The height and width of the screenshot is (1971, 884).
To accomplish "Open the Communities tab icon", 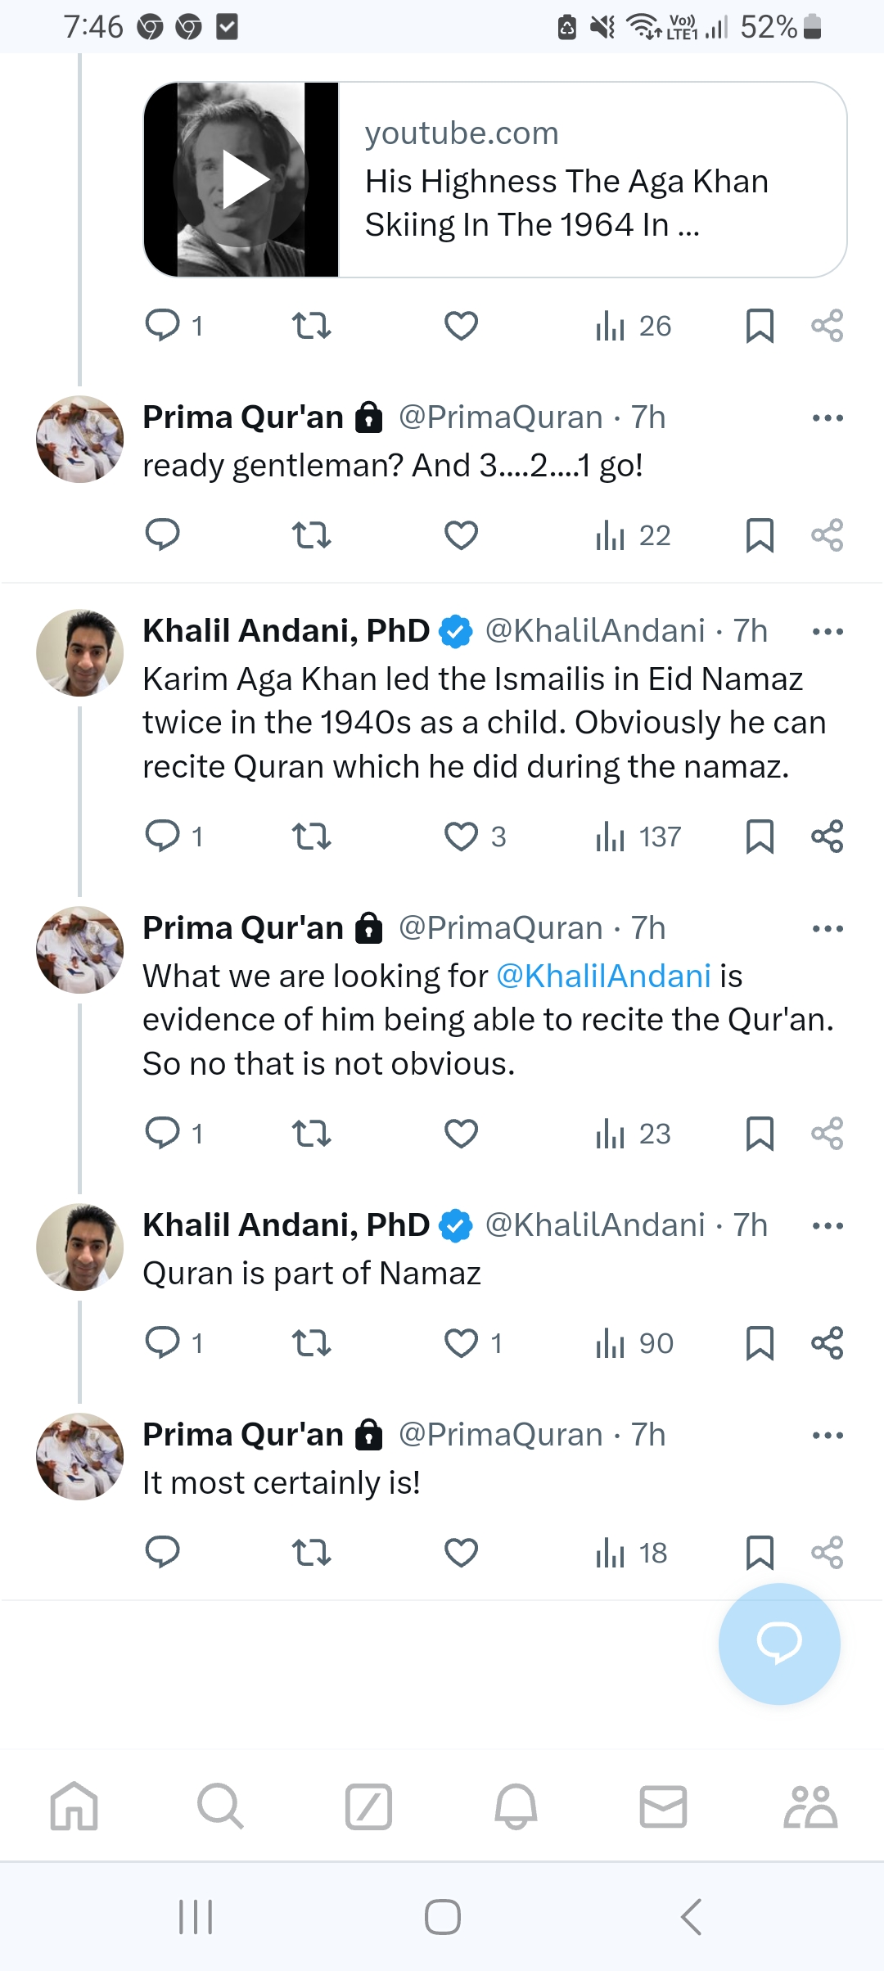I will tap(810, 1806).
